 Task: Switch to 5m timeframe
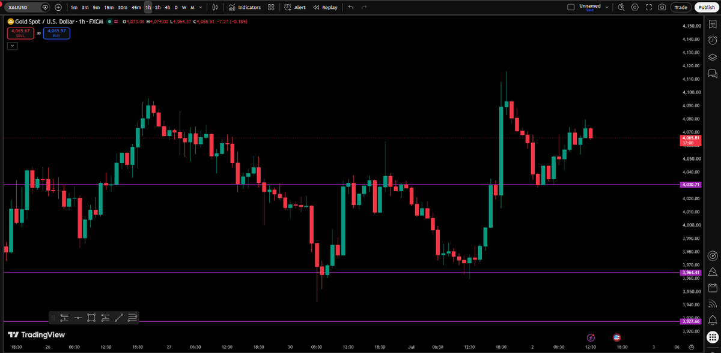[96, 7]
